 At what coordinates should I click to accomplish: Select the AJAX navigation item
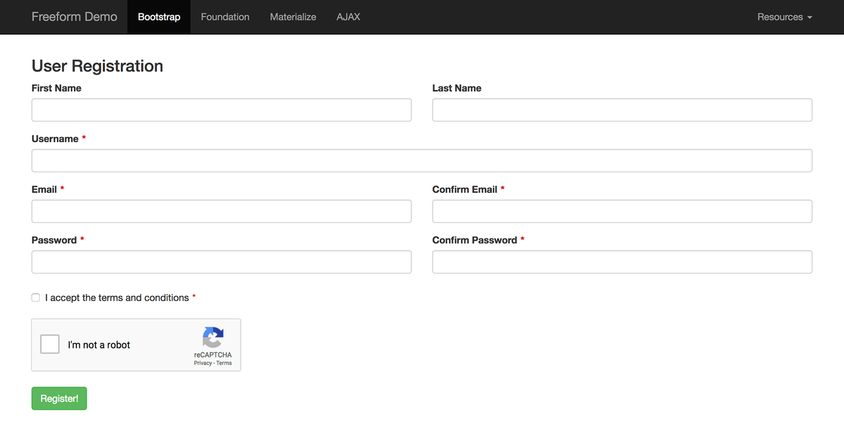(348, 17)
